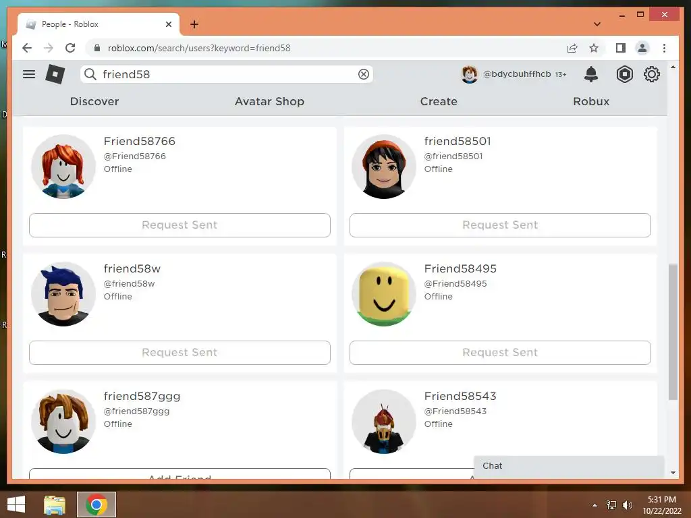
Task: Click friend58w blue-haired avatar thumbnail
Action: pos(63,294)
